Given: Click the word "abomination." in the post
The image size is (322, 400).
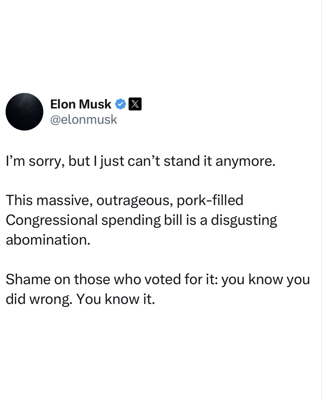Looking at the screenshot, I should 48,240.
